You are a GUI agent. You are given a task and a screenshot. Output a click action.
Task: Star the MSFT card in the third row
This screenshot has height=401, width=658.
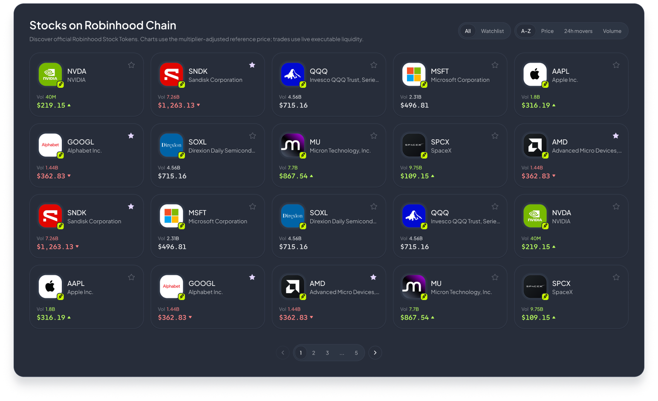[252, 207]
